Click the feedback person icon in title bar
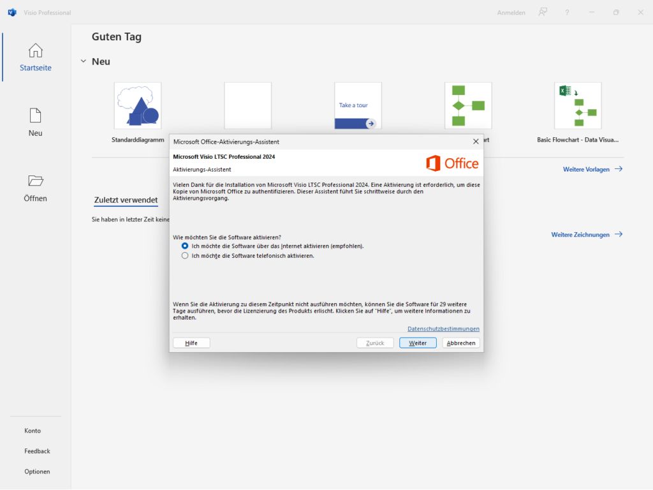The image size is (653, 490). 543,12
